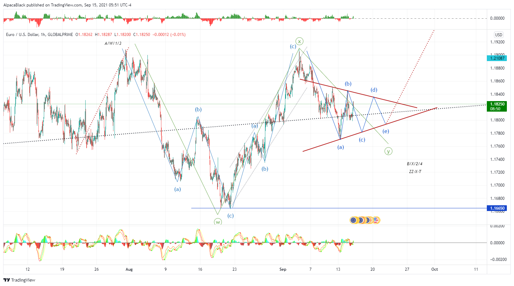Click the close value C1.18250

click(x=142, y=35)
